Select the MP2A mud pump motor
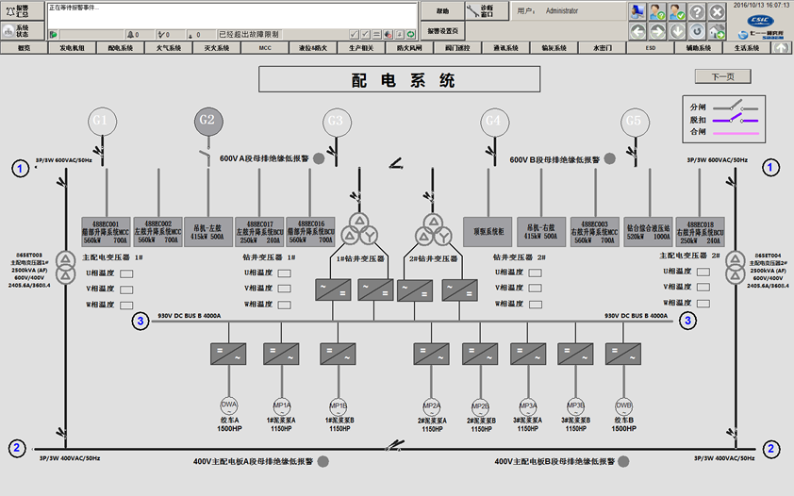This screenshot has height=496, width=794. (x=431, y=405)
